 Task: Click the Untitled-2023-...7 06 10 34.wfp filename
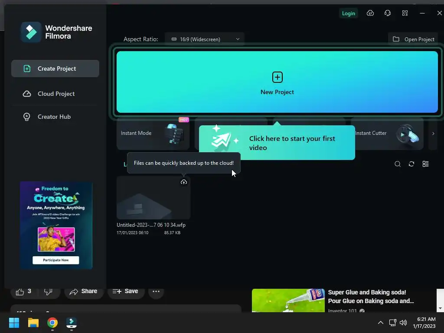151,225
